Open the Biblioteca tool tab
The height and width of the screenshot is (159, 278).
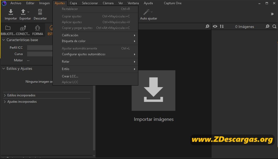pos(8,30)
